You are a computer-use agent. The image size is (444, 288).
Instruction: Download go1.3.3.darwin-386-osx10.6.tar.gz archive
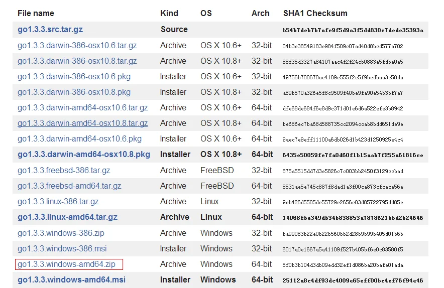click(x=77, y=45)
